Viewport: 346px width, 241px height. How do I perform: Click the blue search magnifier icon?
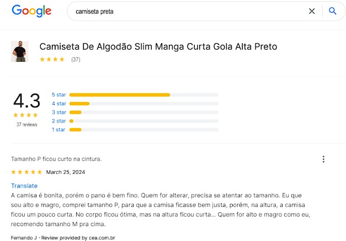(332, 11)
